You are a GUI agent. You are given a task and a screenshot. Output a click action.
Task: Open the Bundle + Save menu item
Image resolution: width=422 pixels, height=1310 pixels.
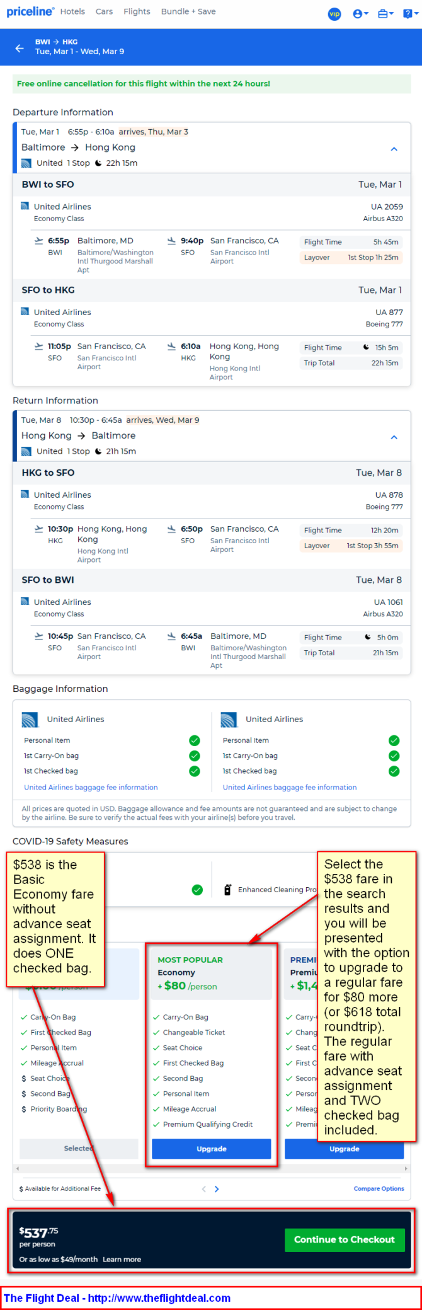pos(188,11)
